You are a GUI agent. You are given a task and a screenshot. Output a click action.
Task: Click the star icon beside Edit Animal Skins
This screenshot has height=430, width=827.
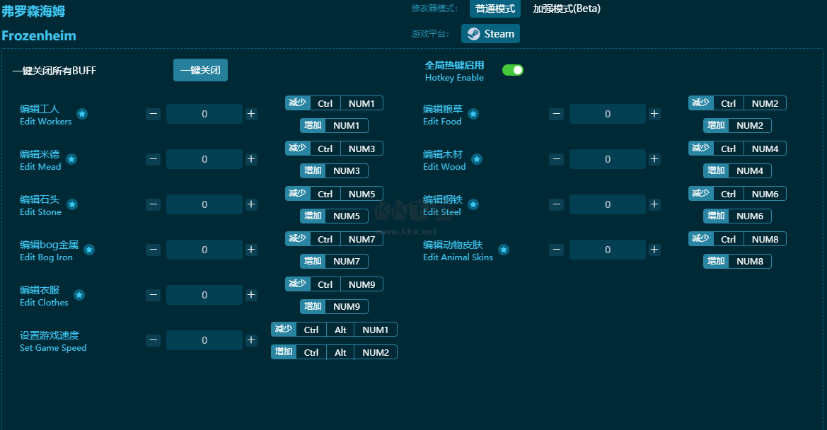(x=504, y=250)
